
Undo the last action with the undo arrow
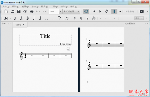click(38, 11)
